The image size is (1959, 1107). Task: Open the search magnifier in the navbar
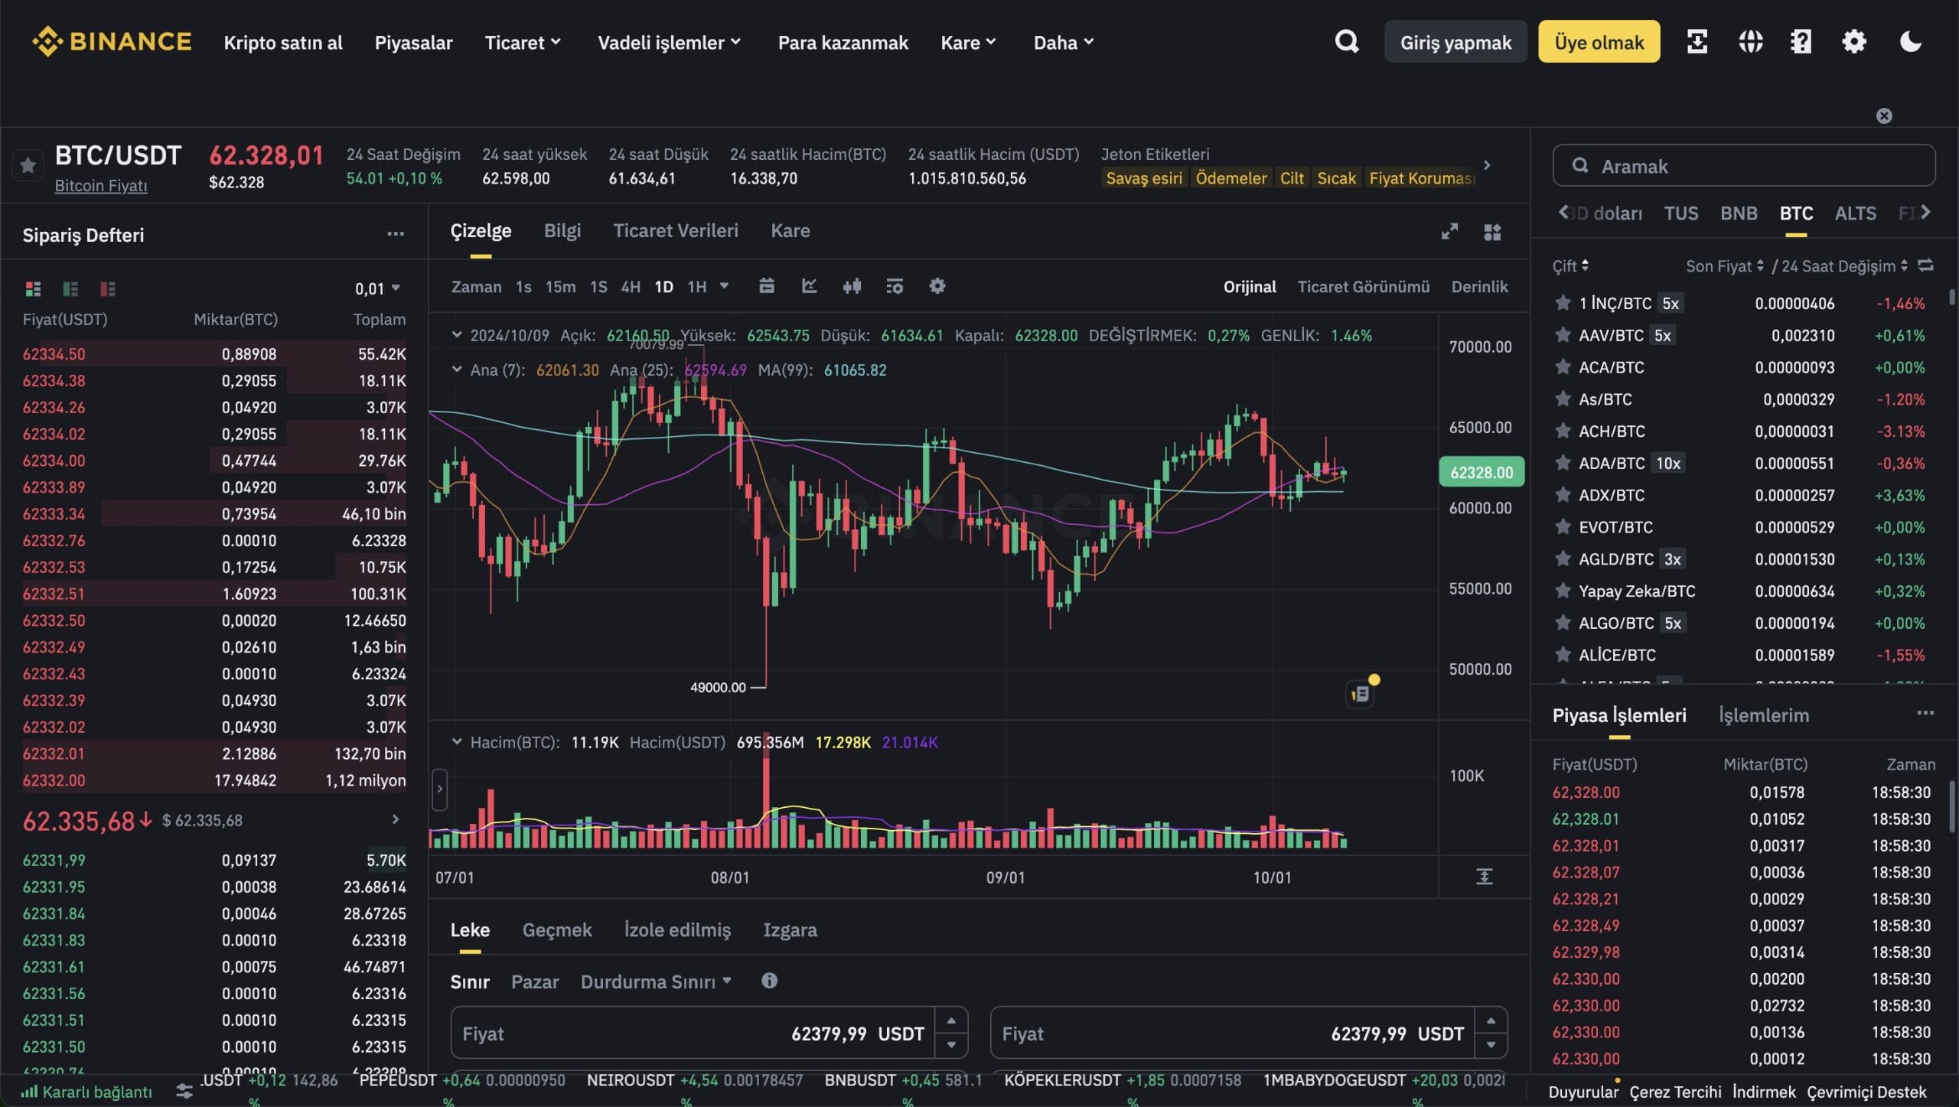pyautogui.click(x=1347, y=41)
